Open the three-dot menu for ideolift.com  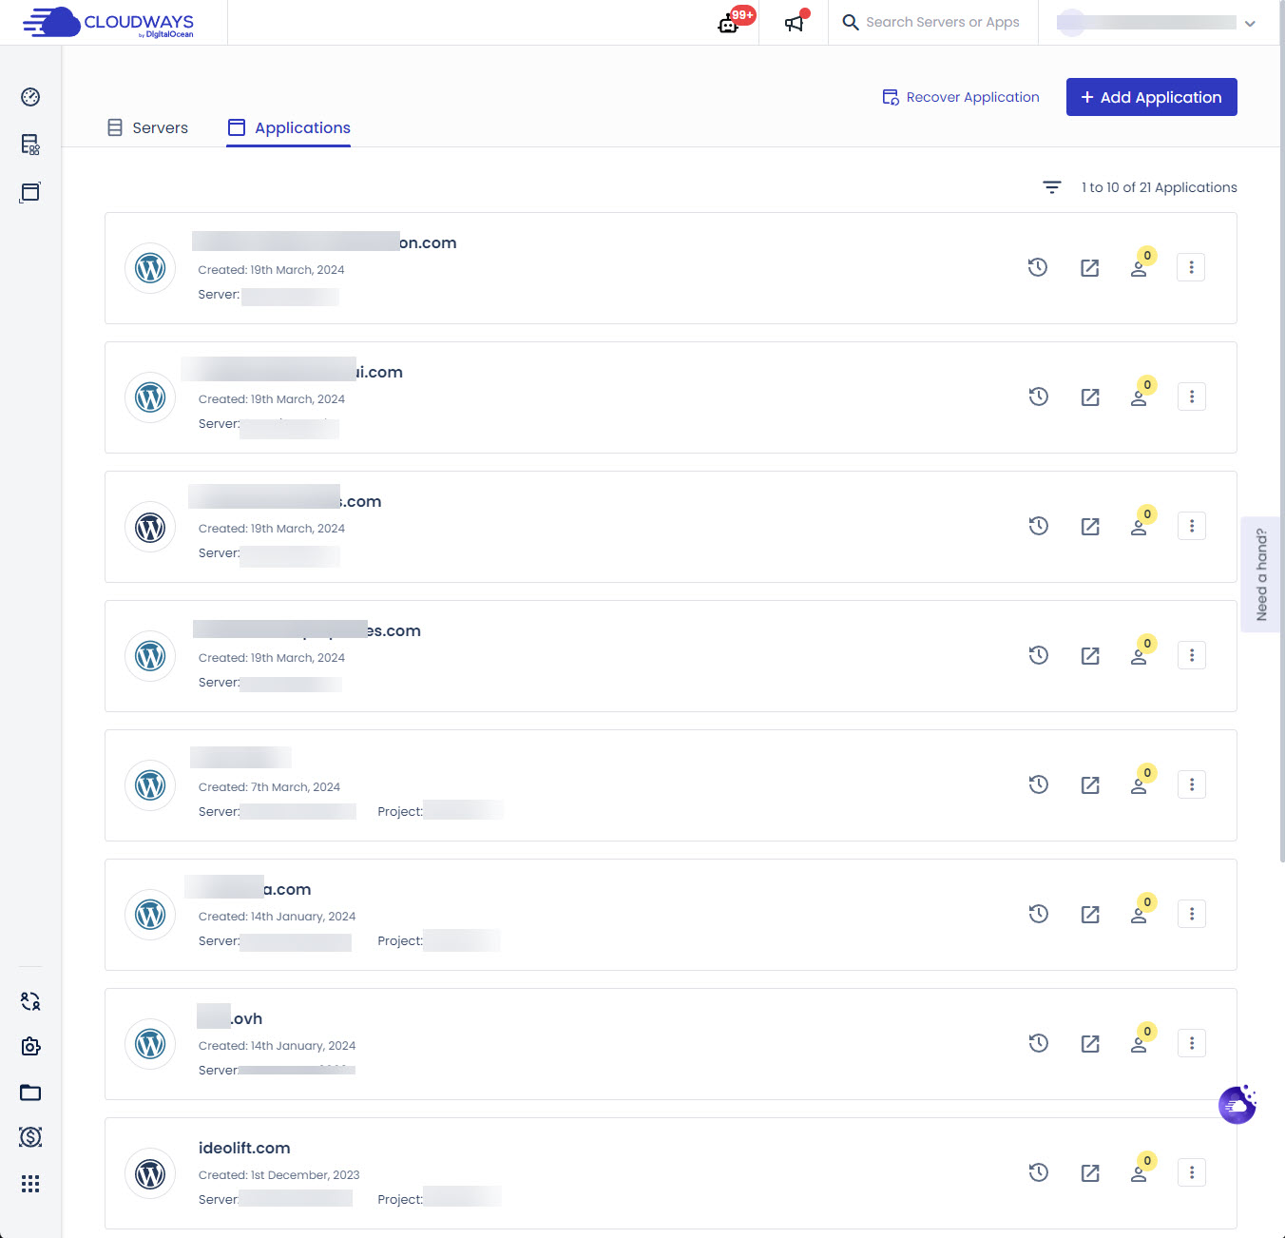1192,1172
